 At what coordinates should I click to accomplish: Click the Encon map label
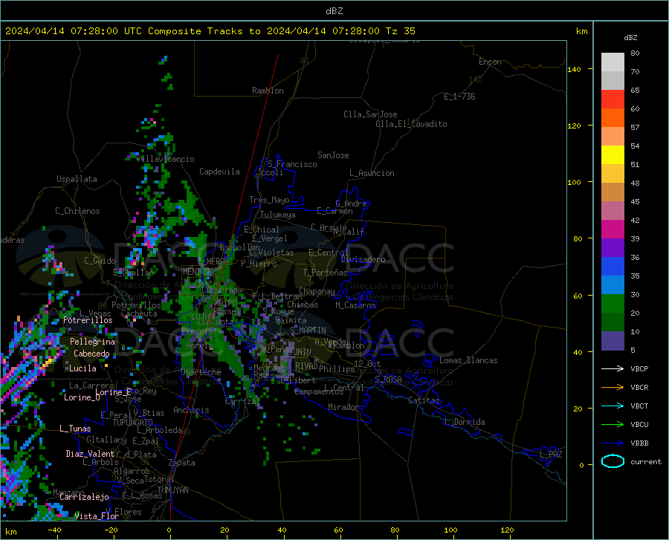[490, 62]
